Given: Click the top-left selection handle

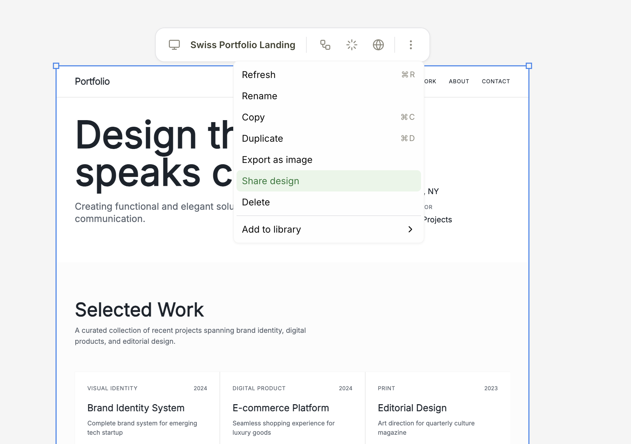Looking at the screenshot, I should 57,65.
